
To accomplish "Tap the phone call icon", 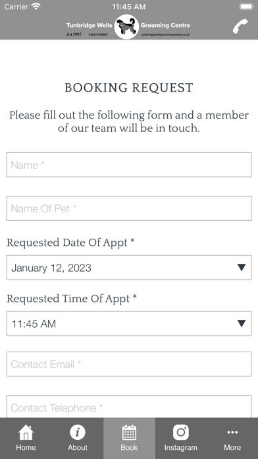I will (240, 26).
